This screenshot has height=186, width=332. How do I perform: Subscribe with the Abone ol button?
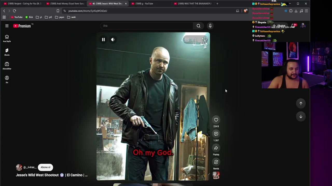click(x=45, y=167)
